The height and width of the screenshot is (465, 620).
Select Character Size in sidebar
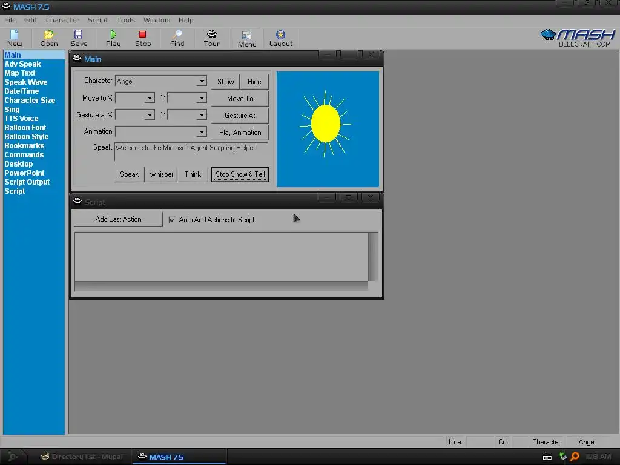pos(30,101)
